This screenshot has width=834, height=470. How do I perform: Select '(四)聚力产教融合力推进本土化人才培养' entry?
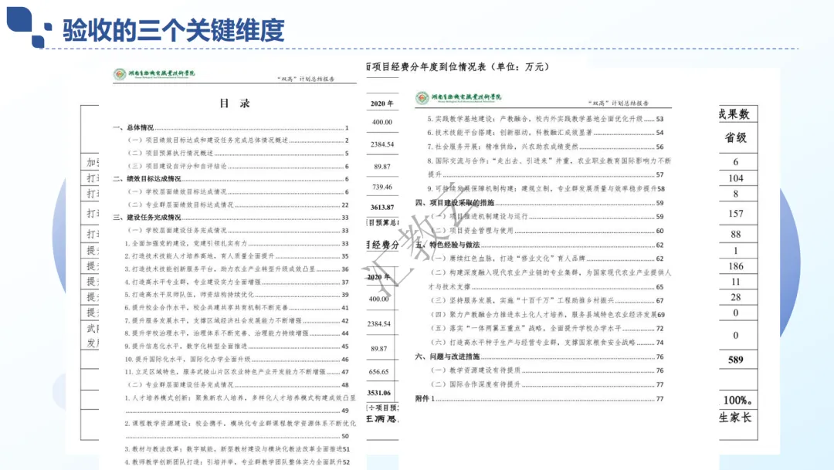548,315
